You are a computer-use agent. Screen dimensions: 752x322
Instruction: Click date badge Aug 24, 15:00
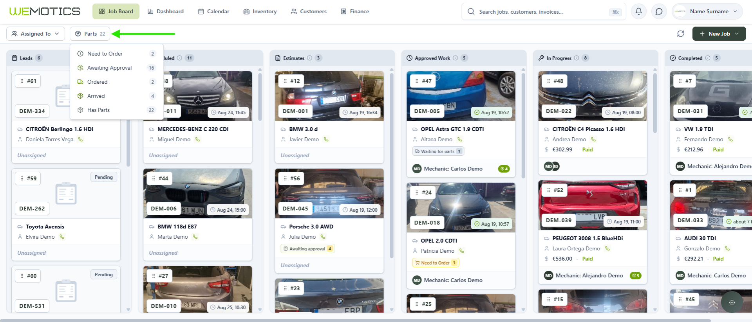(x=228, y=210)
